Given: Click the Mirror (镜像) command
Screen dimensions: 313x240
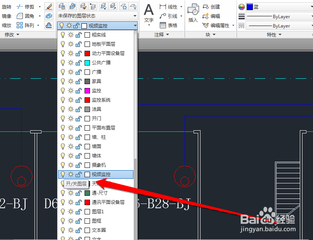Looking at the screenshot, I should (x=6, y=16).
